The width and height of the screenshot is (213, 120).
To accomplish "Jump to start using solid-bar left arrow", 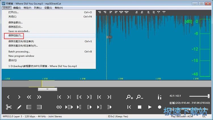I will point(99,97).
